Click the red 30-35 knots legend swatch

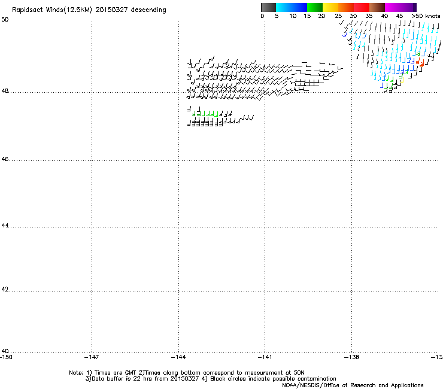click(x=362, y=7)
